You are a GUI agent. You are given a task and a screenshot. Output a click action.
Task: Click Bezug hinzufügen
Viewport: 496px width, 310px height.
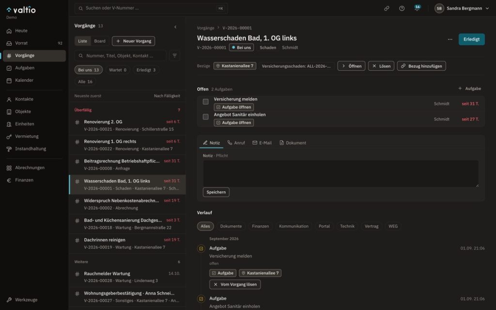point(421,66)
